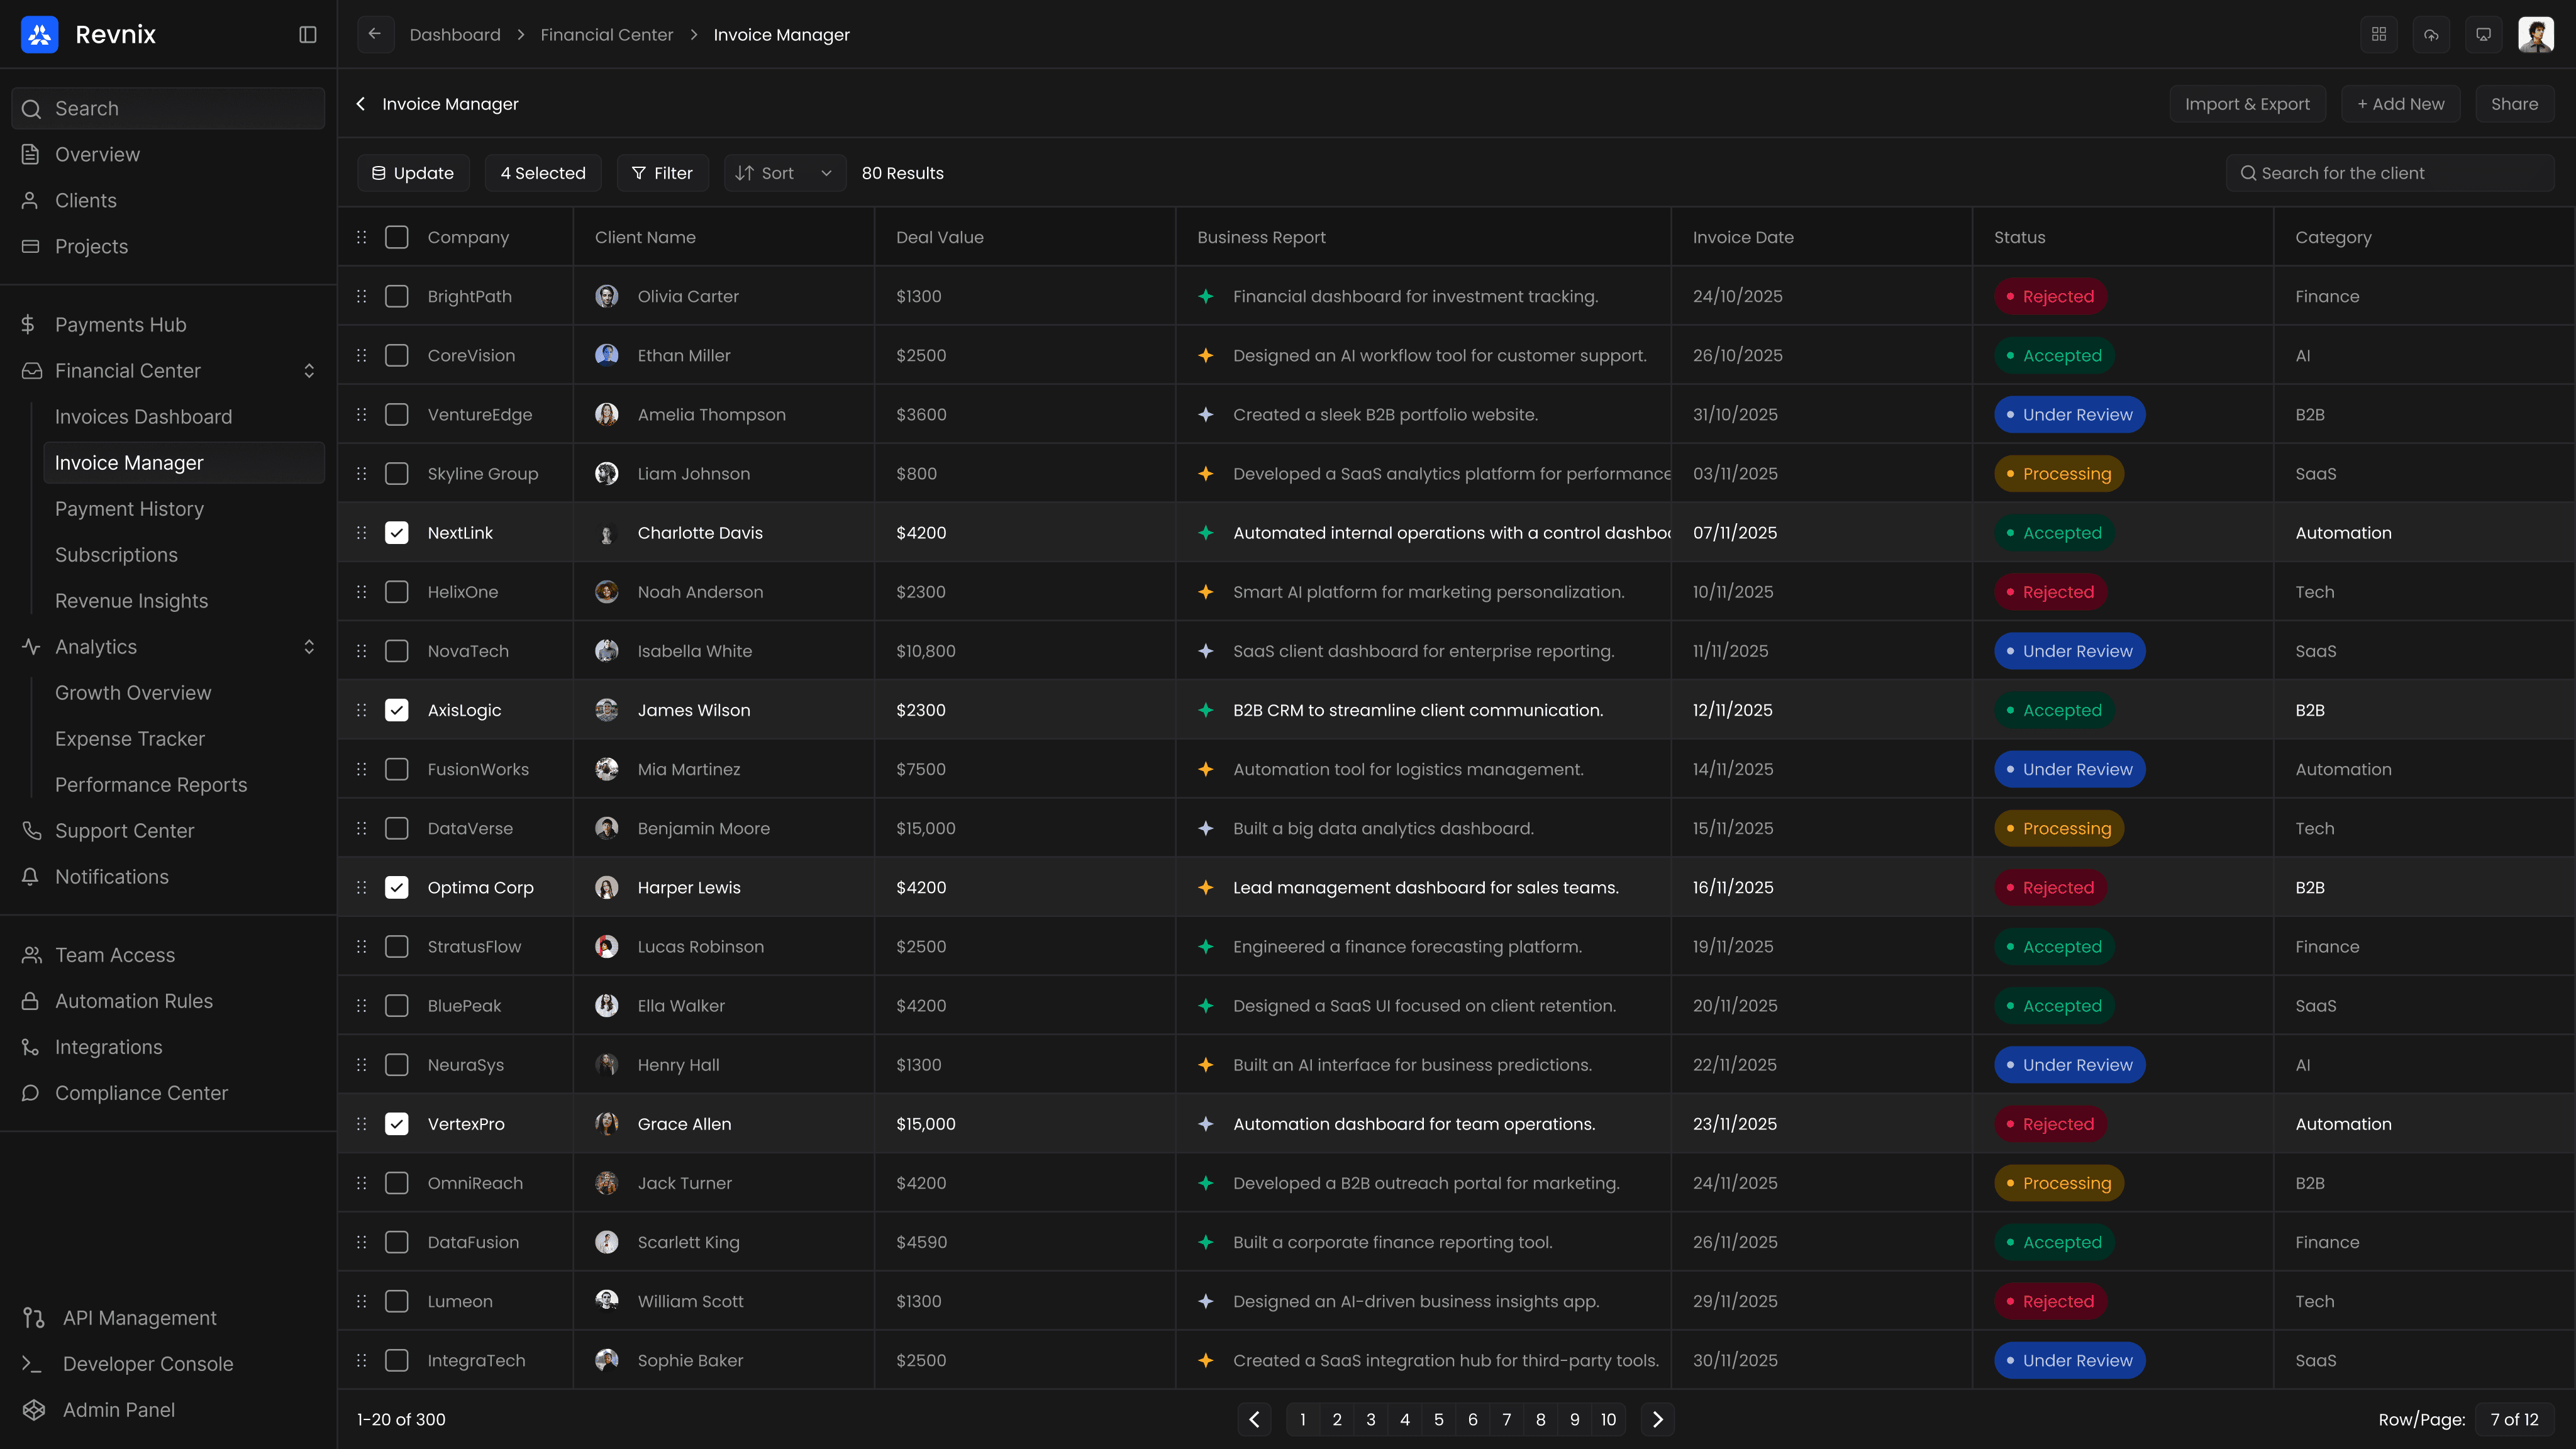Image resolution: width=2576 pixels, height=1449 pixels.
Task: Click Search for the client field
Action: click(2390, 173)
